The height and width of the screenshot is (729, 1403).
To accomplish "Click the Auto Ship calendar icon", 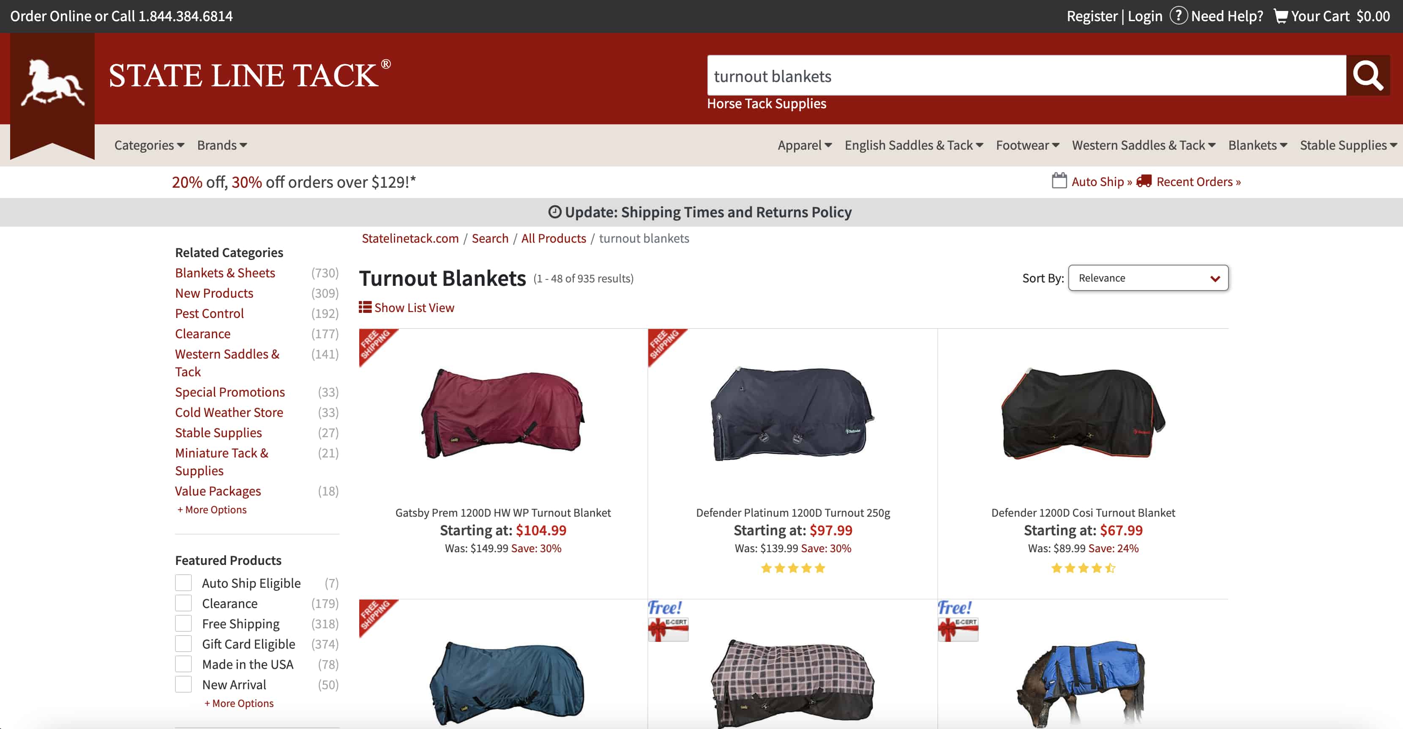I will tap(1059, 180).
